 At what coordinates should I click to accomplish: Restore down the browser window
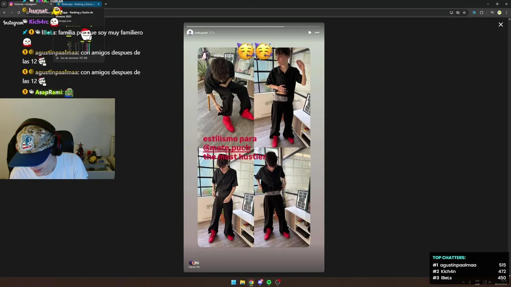point(497,4)
